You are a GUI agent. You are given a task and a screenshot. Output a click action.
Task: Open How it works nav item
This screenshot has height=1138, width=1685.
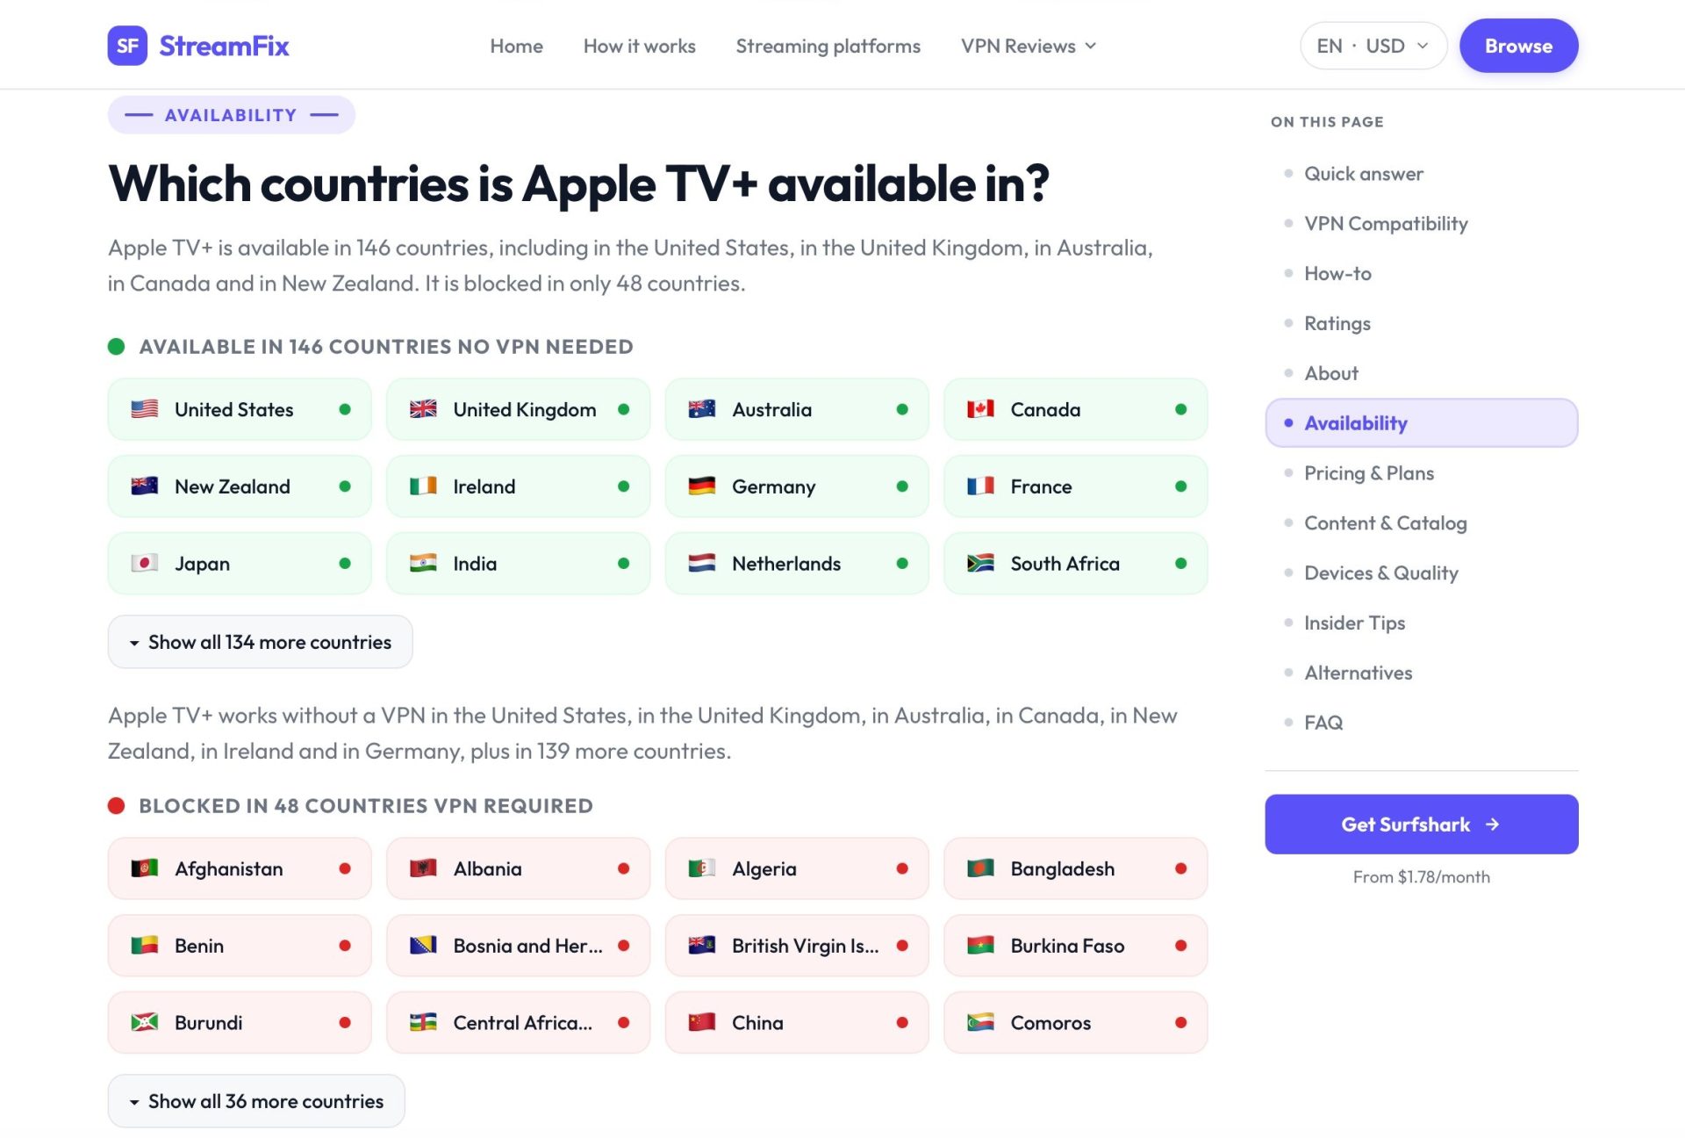point(639,46)
